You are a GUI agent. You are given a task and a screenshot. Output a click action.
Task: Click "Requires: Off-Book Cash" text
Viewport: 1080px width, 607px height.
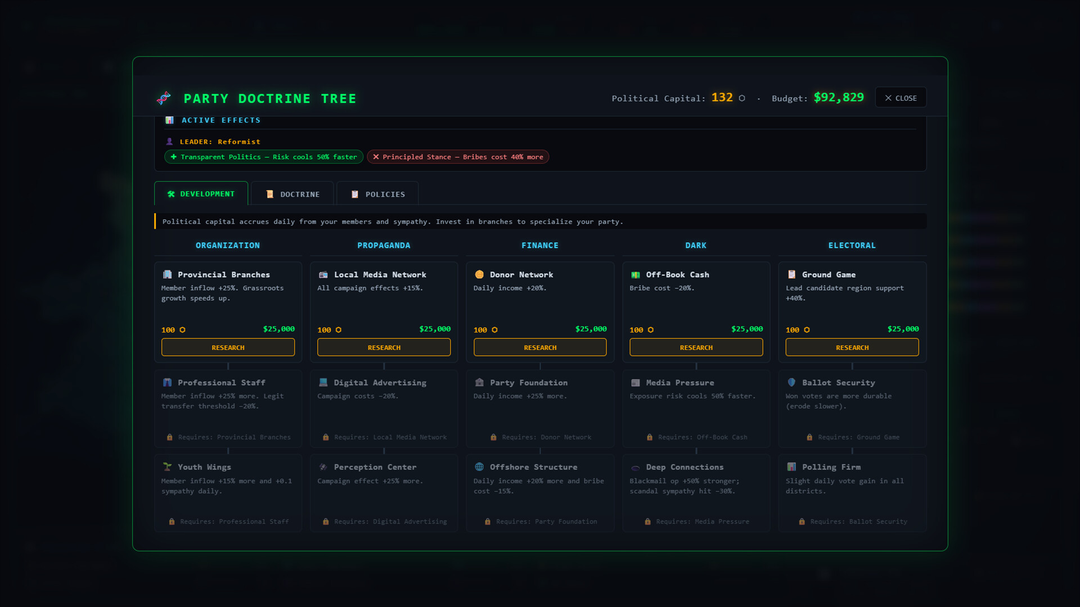703,437
